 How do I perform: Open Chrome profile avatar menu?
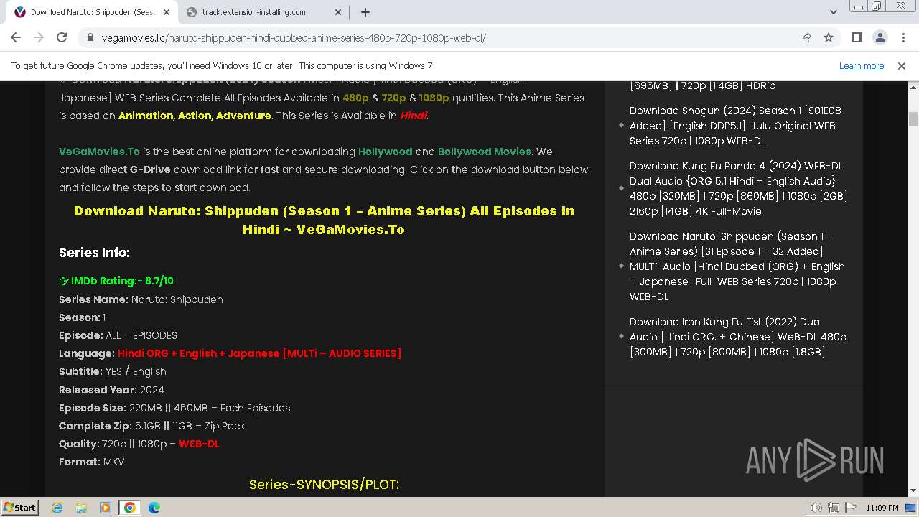(880, 37)
